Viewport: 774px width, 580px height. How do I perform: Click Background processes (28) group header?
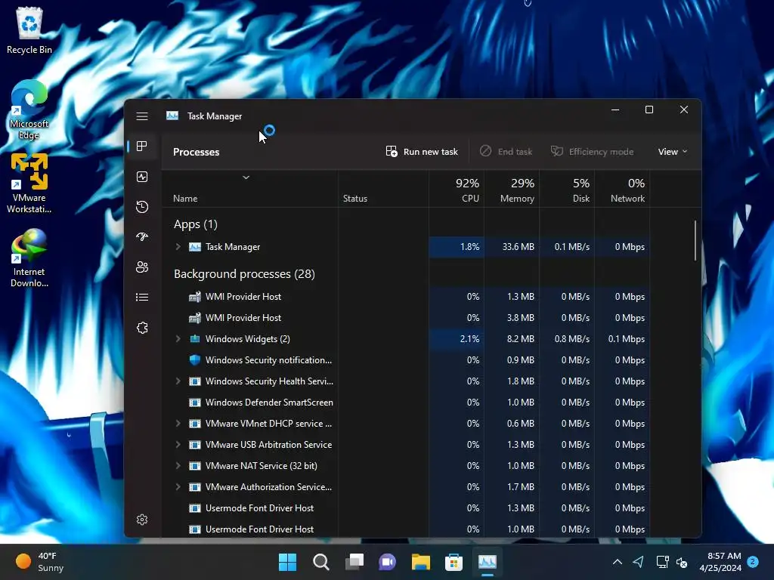[x=244, y=273]
